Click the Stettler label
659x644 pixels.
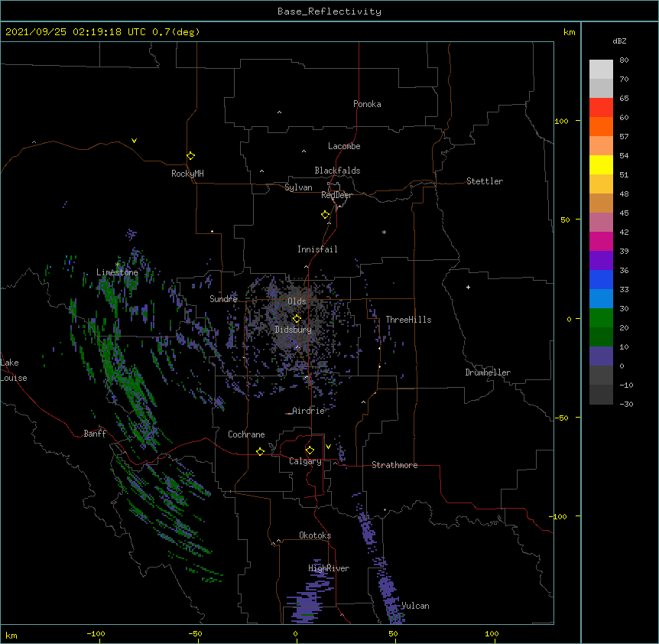click(x=485, y=181)
